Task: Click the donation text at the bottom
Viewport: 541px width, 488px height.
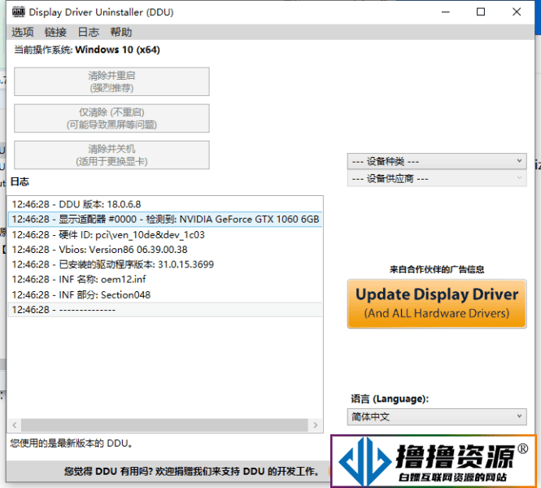Action: (x=191, y=472)
